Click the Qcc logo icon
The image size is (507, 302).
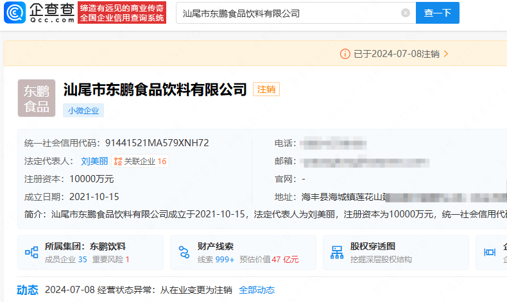pyautogui.click(x=15, y=13)
